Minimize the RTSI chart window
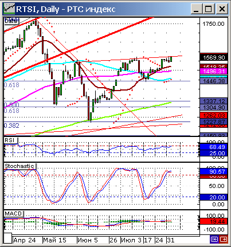 pyautogui.click(x=196, y=9)
